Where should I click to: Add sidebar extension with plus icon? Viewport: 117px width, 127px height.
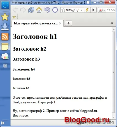click(5, 66)
